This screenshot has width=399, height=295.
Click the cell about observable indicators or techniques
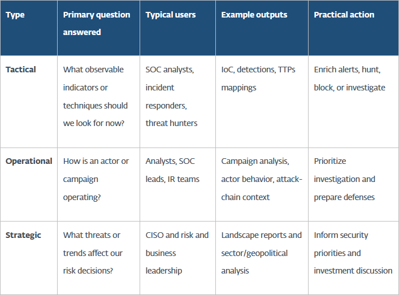[98, 102]
